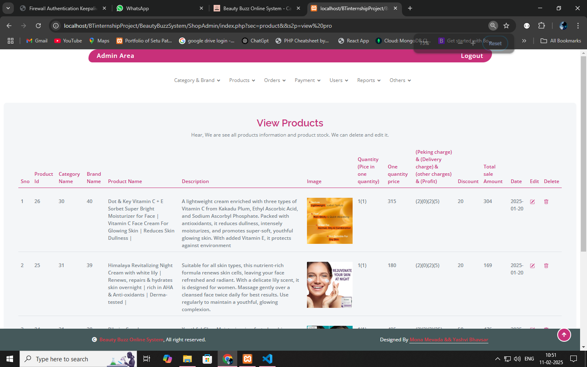Expand the Orders menu
Screen dimensions: 587x367
pos(275,80)
